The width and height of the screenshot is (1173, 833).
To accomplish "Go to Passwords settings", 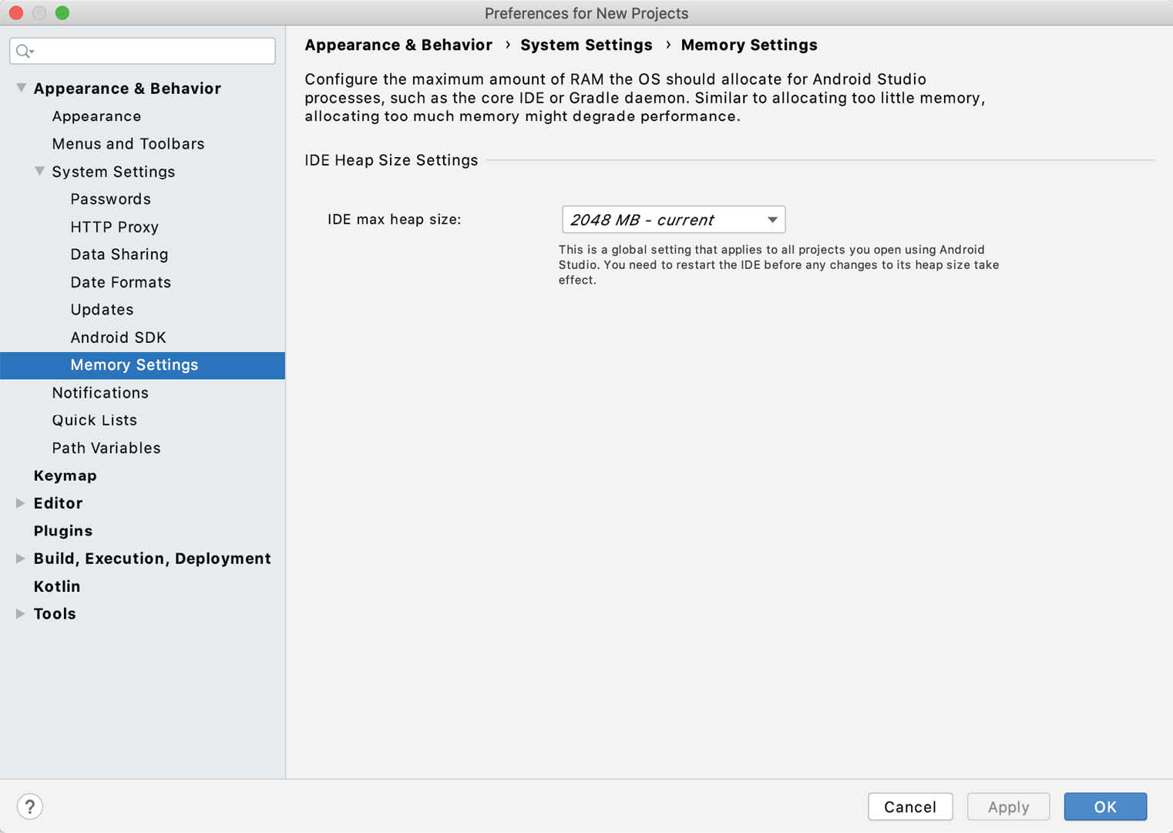I will click(x=110, y=200).
